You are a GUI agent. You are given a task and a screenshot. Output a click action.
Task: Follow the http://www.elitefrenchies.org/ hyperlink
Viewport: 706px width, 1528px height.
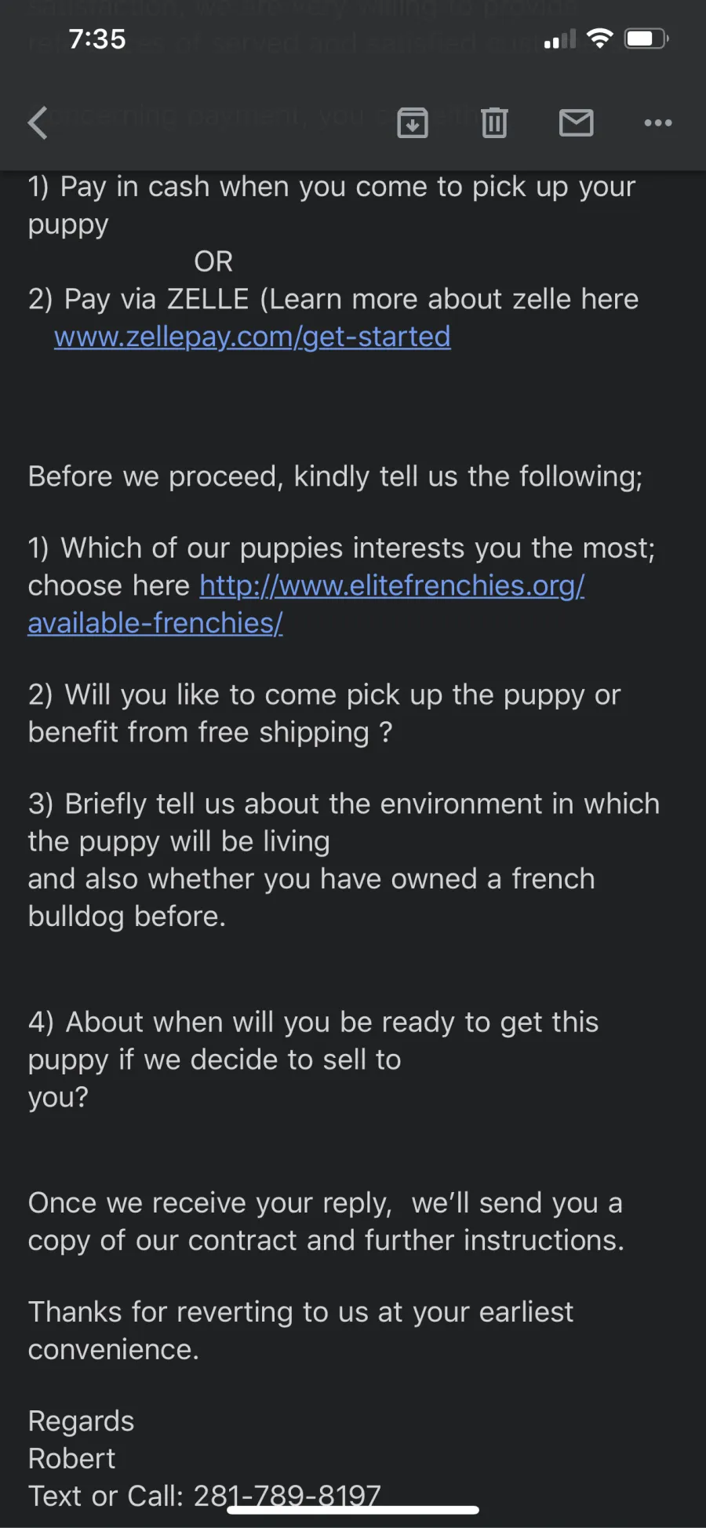coord(392,585)
